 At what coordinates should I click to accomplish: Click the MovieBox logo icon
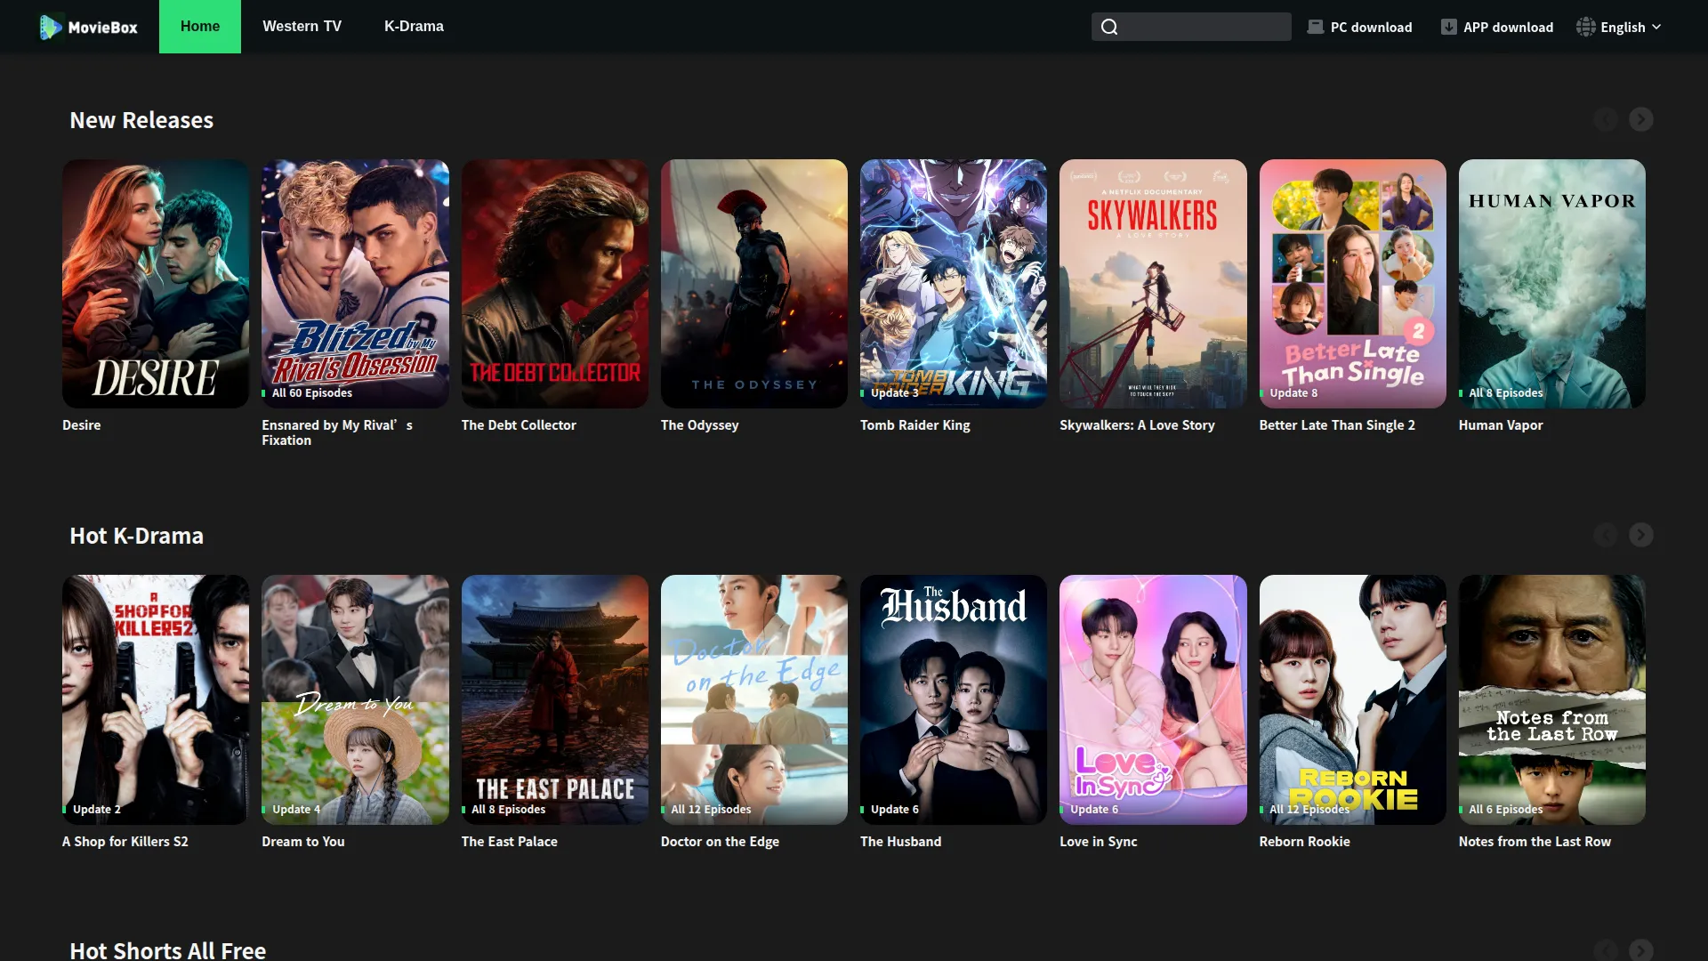pos(51,27)
